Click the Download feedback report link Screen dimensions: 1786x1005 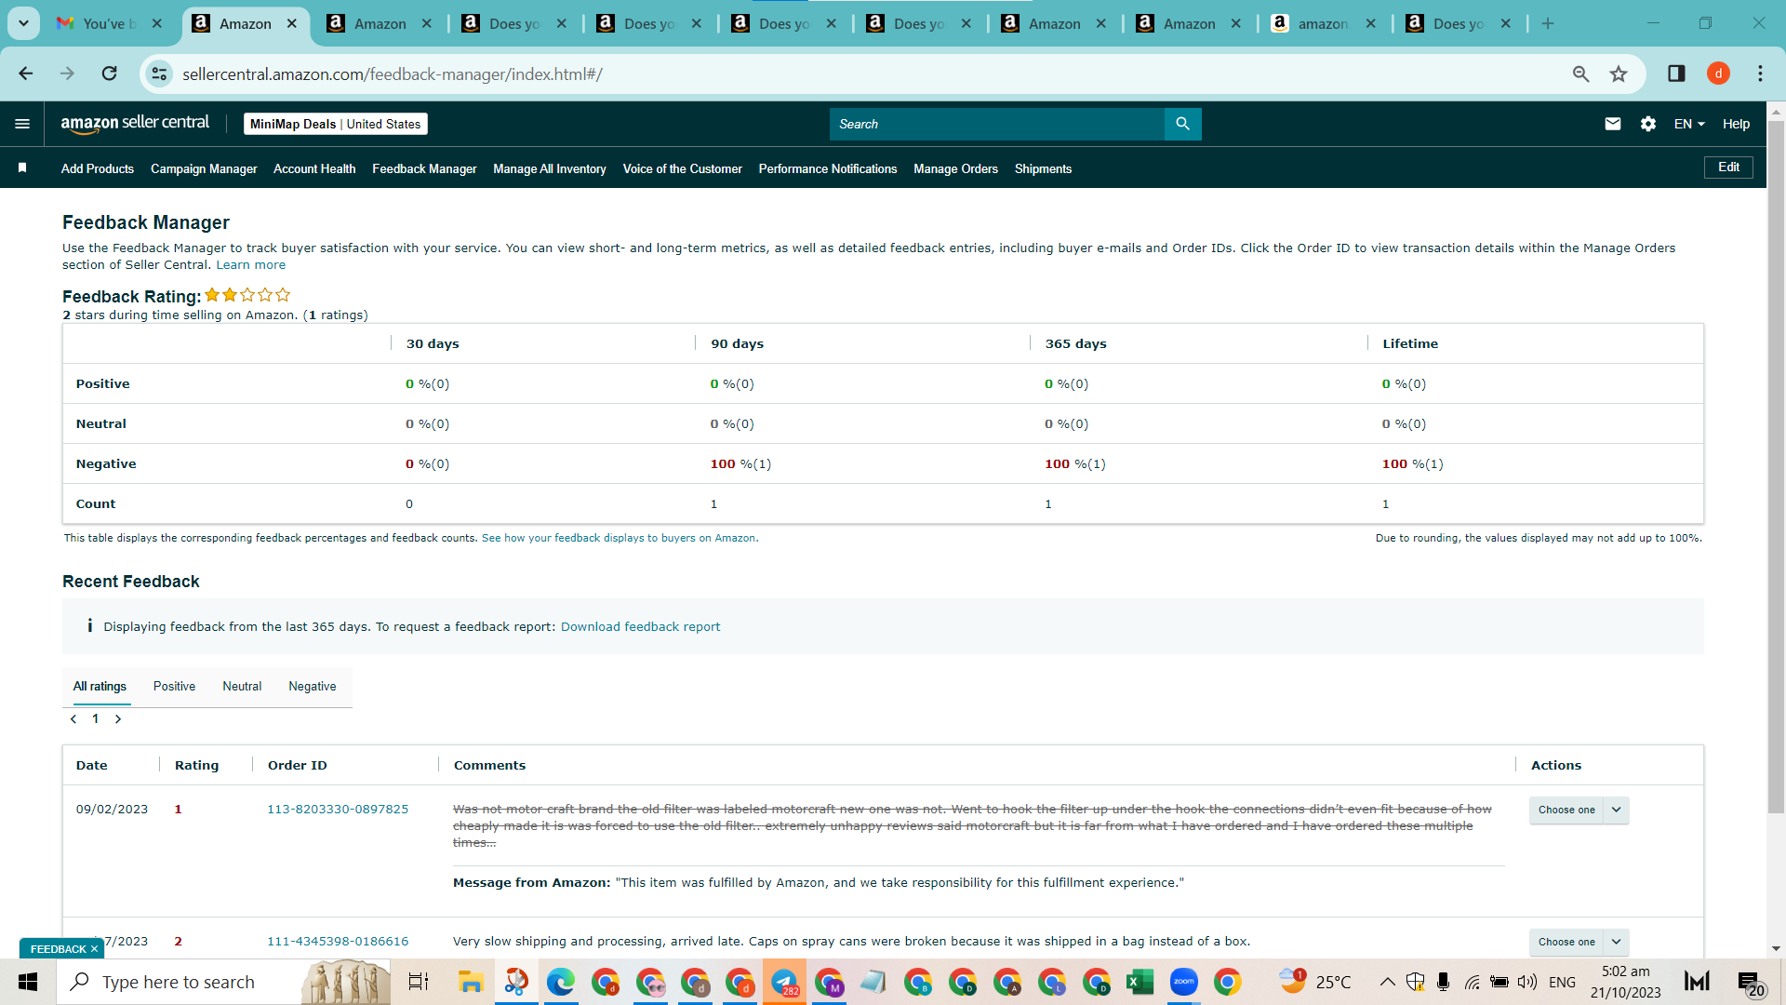[x=640, y=627]
